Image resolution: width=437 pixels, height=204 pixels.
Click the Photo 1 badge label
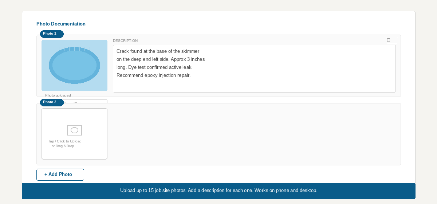(x=52, y=34)
